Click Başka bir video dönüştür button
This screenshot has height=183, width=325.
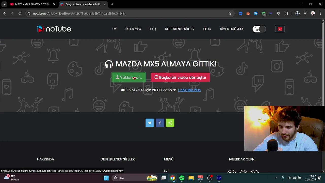(180, 77)
